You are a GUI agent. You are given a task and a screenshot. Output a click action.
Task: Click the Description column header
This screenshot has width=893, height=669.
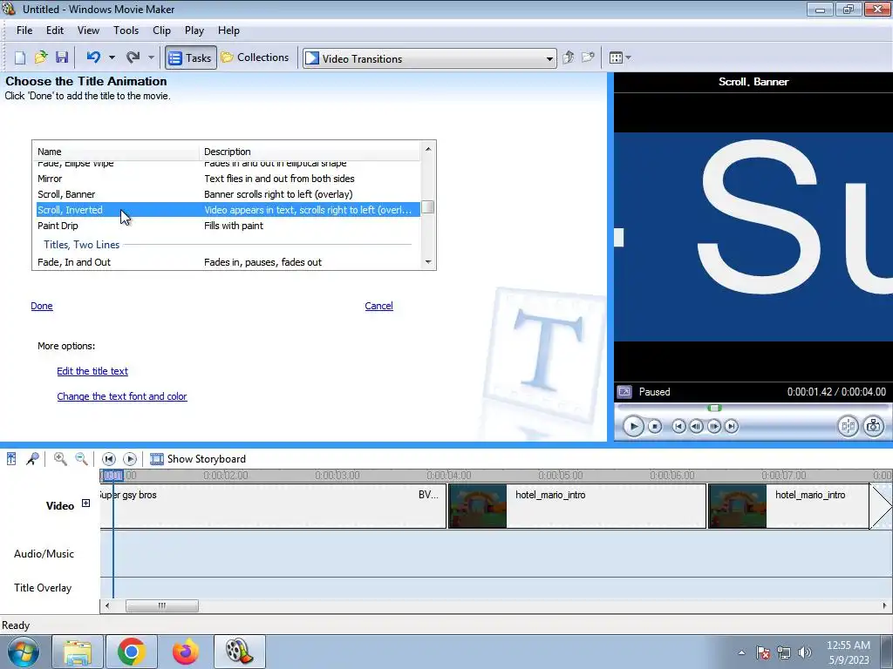click(x=310, y=152)
